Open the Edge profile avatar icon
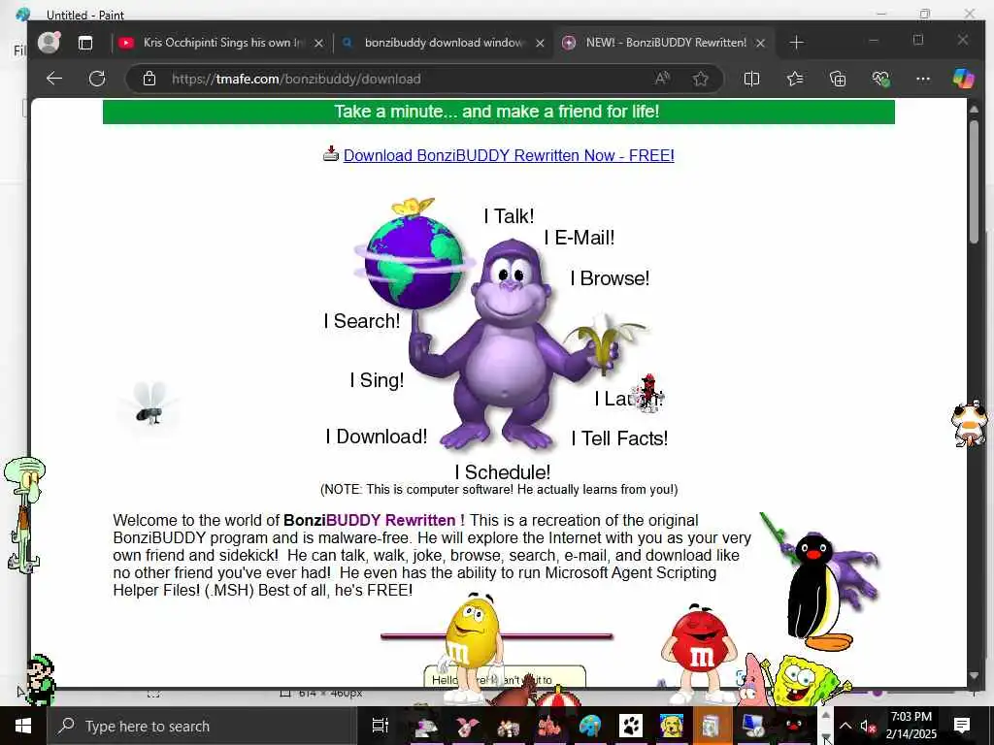The image size is (994, 745). (49, 43)
